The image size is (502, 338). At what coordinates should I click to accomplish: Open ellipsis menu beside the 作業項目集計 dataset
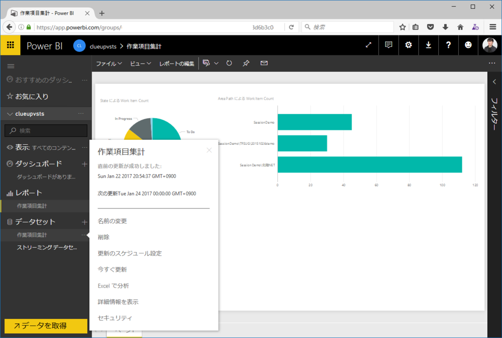tap(84, 235)
